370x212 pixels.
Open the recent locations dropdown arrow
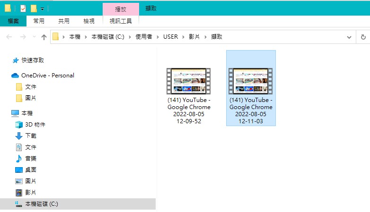[34, 37]
